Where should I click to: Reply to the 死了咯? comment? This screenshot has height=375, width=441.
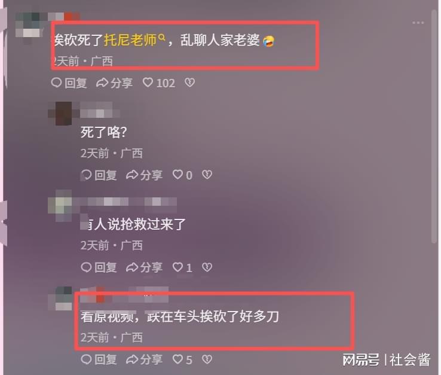[x=99, y=175]
